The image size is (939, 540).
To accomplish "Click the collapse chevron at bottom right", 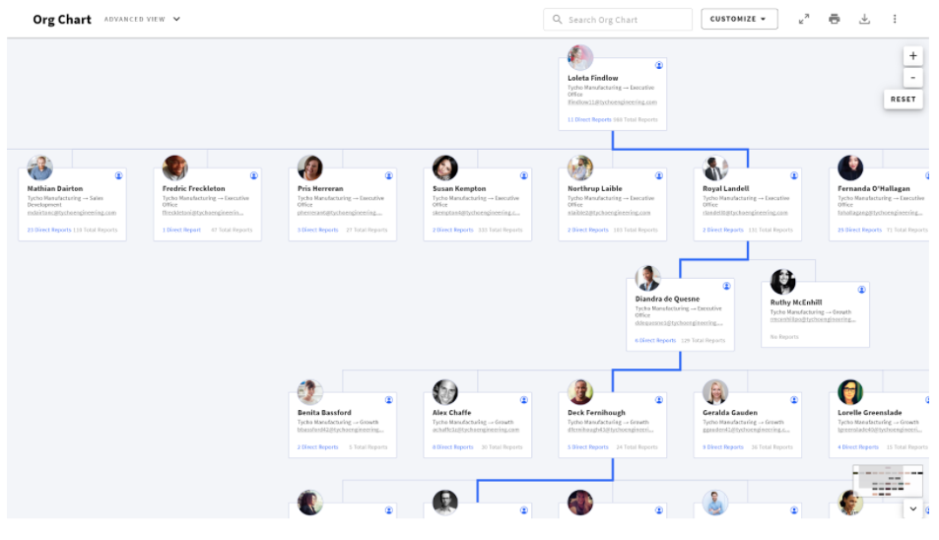I will coord(912,508).
